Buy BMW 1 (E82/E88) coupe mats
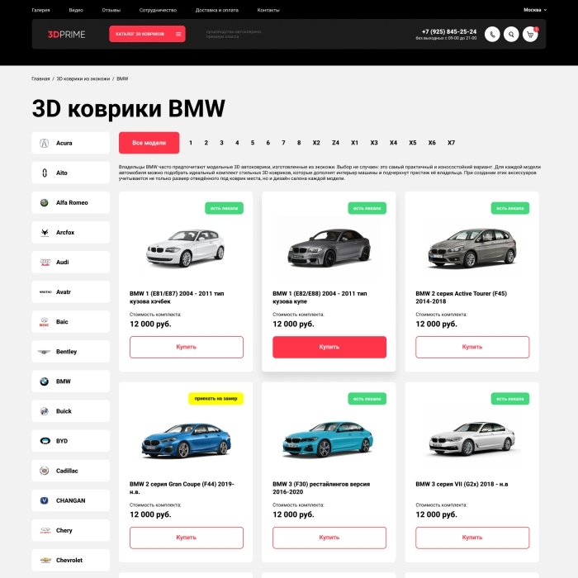This screenshot has width=578, height=578. pos(329,347)
